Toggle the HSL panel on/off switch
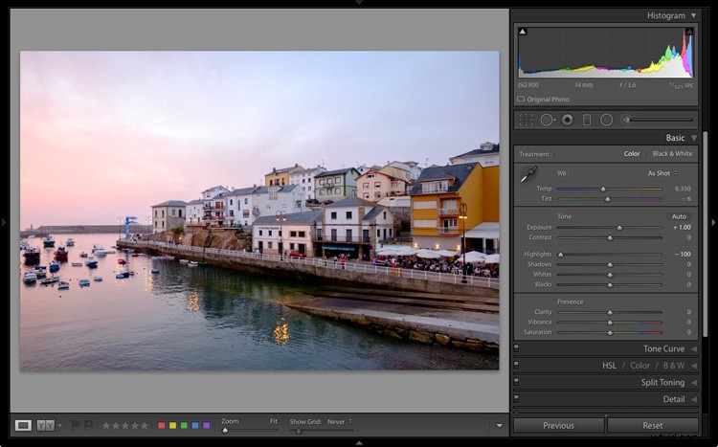Screen dimensions: 718x447 517,366
